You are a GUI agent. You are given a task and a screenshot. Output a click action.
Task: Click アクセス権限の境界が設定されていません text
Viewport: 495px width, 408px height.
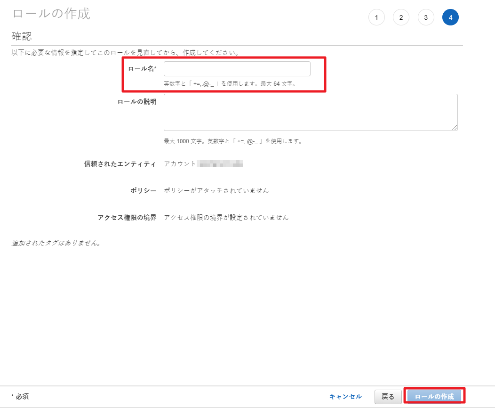click(x=226, y=218)
